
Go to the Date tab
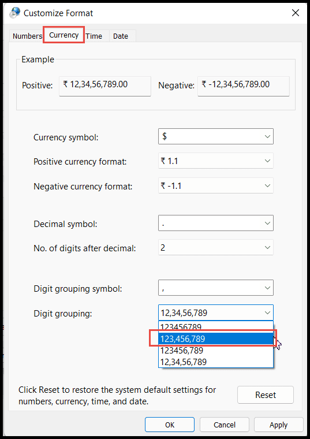(x=121, y=36)
